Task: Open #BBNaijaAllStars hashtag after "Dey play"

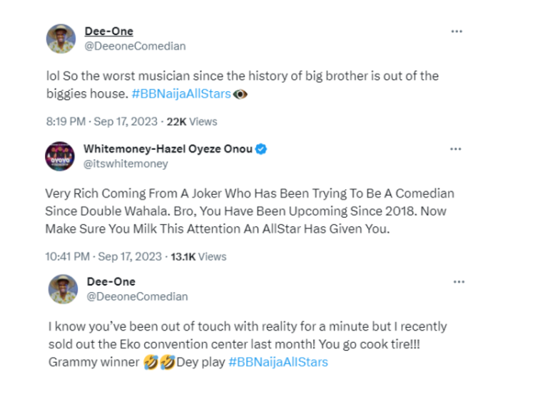Action: [x=278, y=362]
